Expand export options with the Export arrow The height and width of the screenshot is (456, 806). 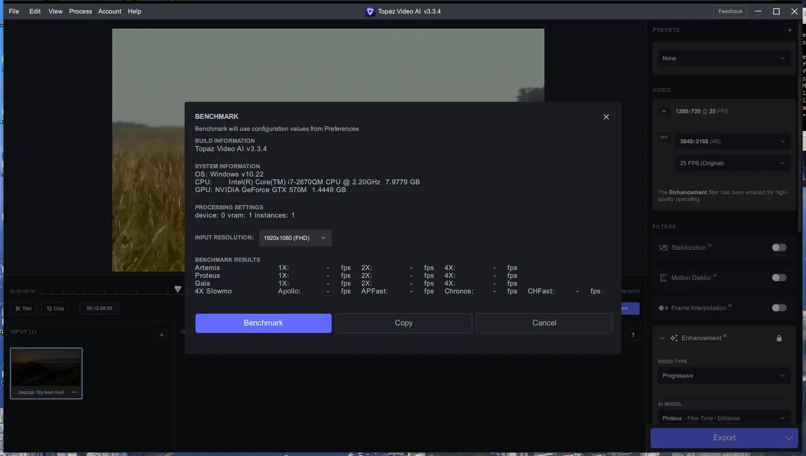(x=788, y=438)
